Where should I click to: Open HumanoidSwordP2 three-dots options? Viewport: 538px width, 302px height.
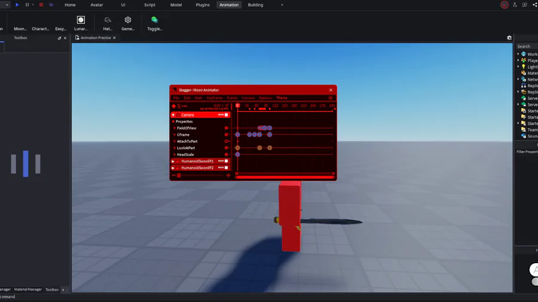(221, 168)
